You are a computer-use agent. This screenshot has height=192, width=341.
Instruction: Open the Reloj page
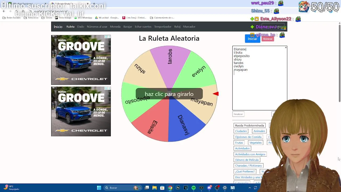(x=177, y=27)
